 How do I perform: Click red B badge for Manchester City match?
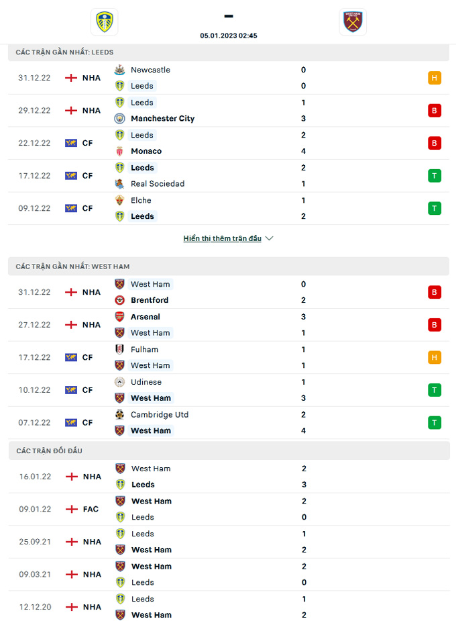[x=435, y=111]
